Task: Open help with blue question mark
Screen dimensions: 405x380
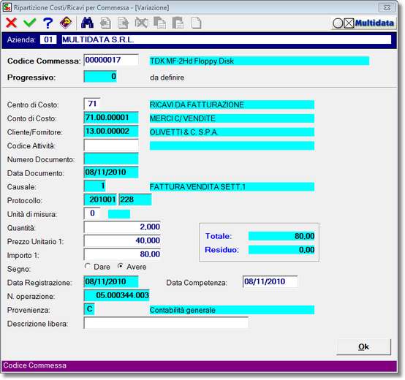Action: 48,23
